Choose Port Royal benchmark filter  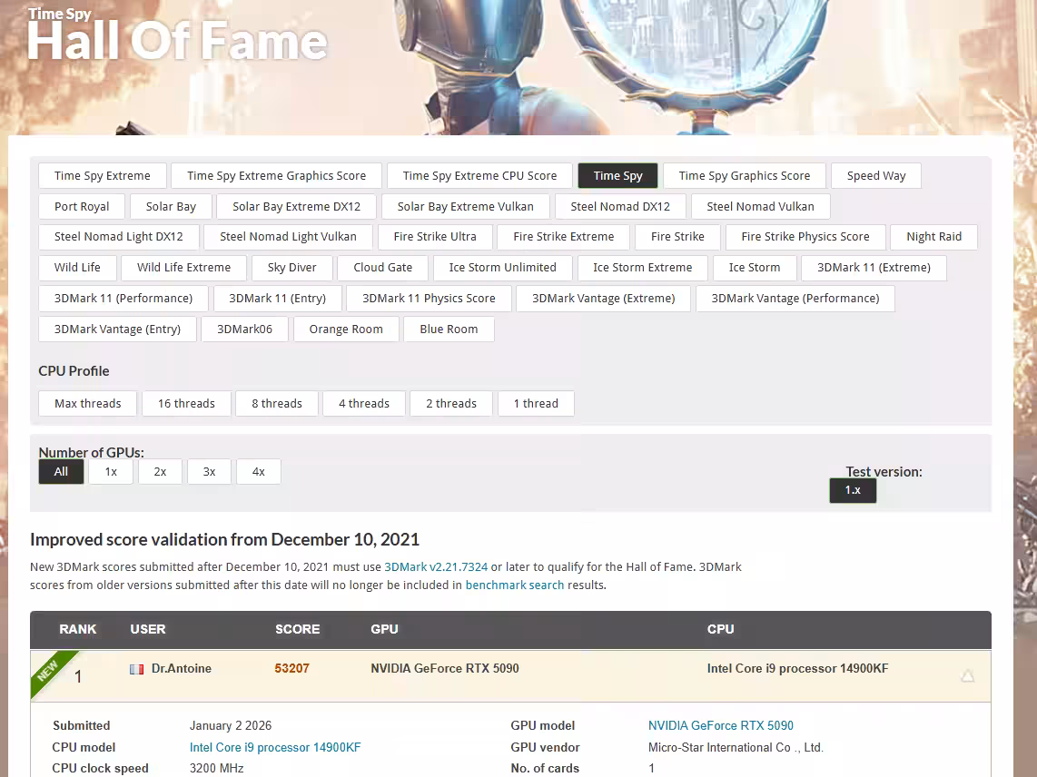point(82,207)
